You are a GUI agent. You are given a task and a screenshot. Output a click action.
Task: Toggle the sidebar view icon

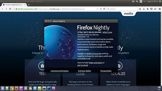pos(151,9)
